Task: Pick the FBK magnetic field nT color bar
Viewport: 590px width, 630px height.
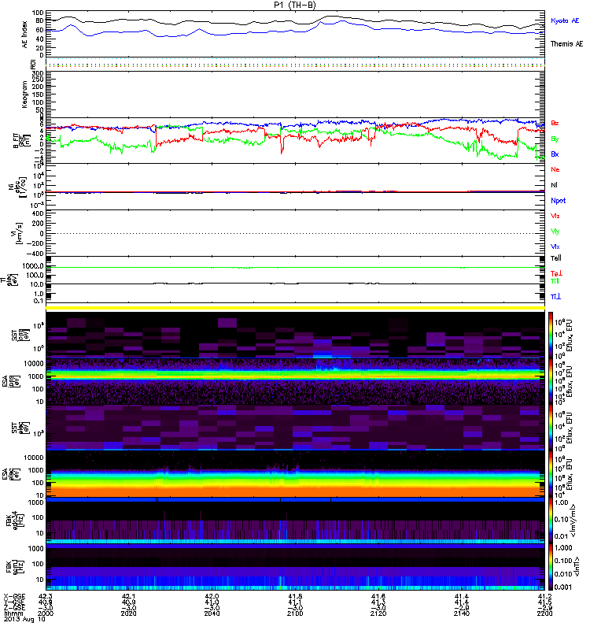Action: tap(551, 566)
